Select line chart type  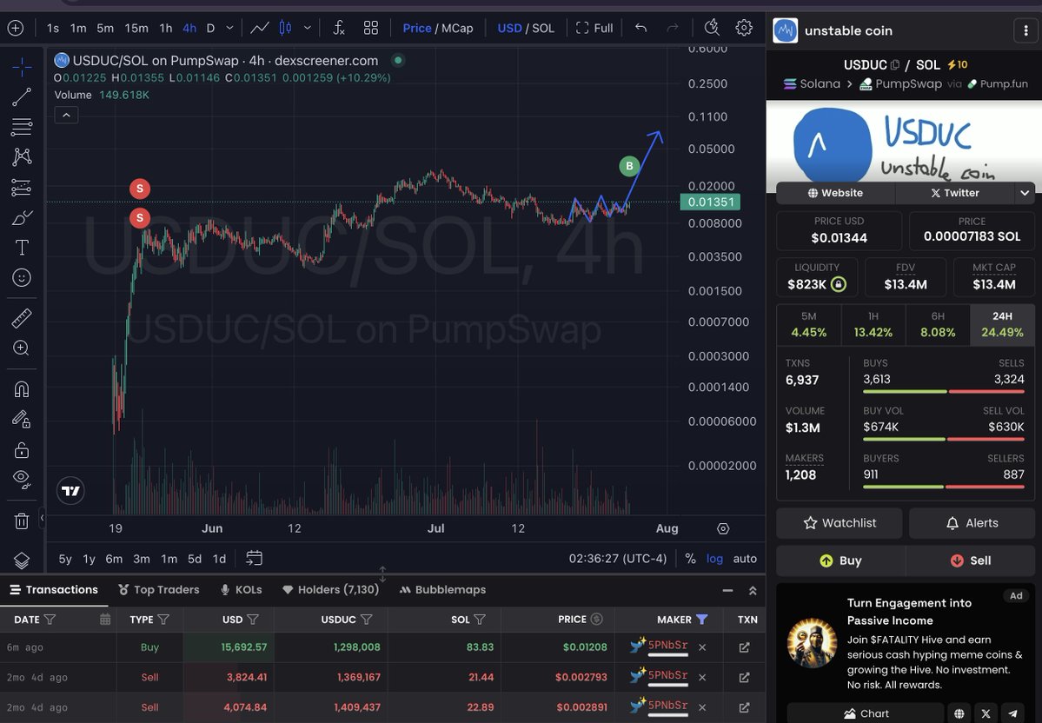tap(259, 28)
